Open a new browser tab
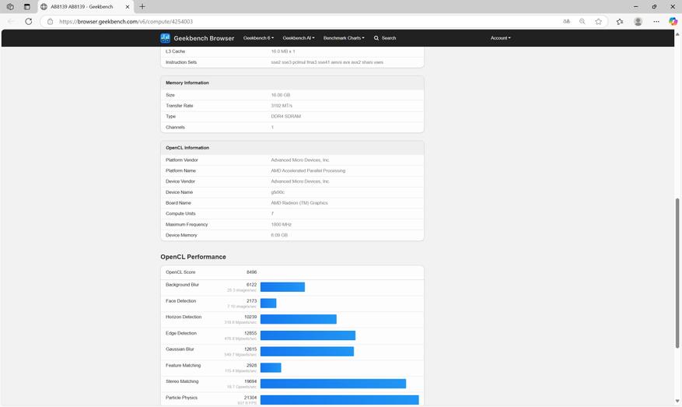This screenshot has height=407, width=682. pyautogui.click(x=142, y=6)
